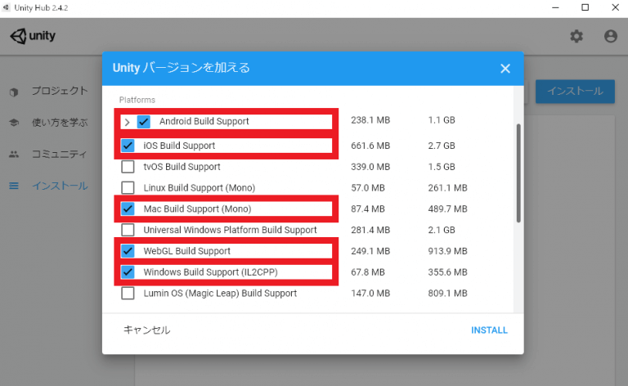
Task: Click the プロジェクト cube icon in sidebar
Action: pos(14,91)
